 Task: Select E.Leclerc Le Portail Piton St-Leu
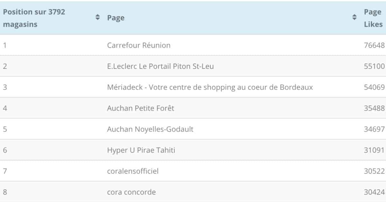point(161,66)
